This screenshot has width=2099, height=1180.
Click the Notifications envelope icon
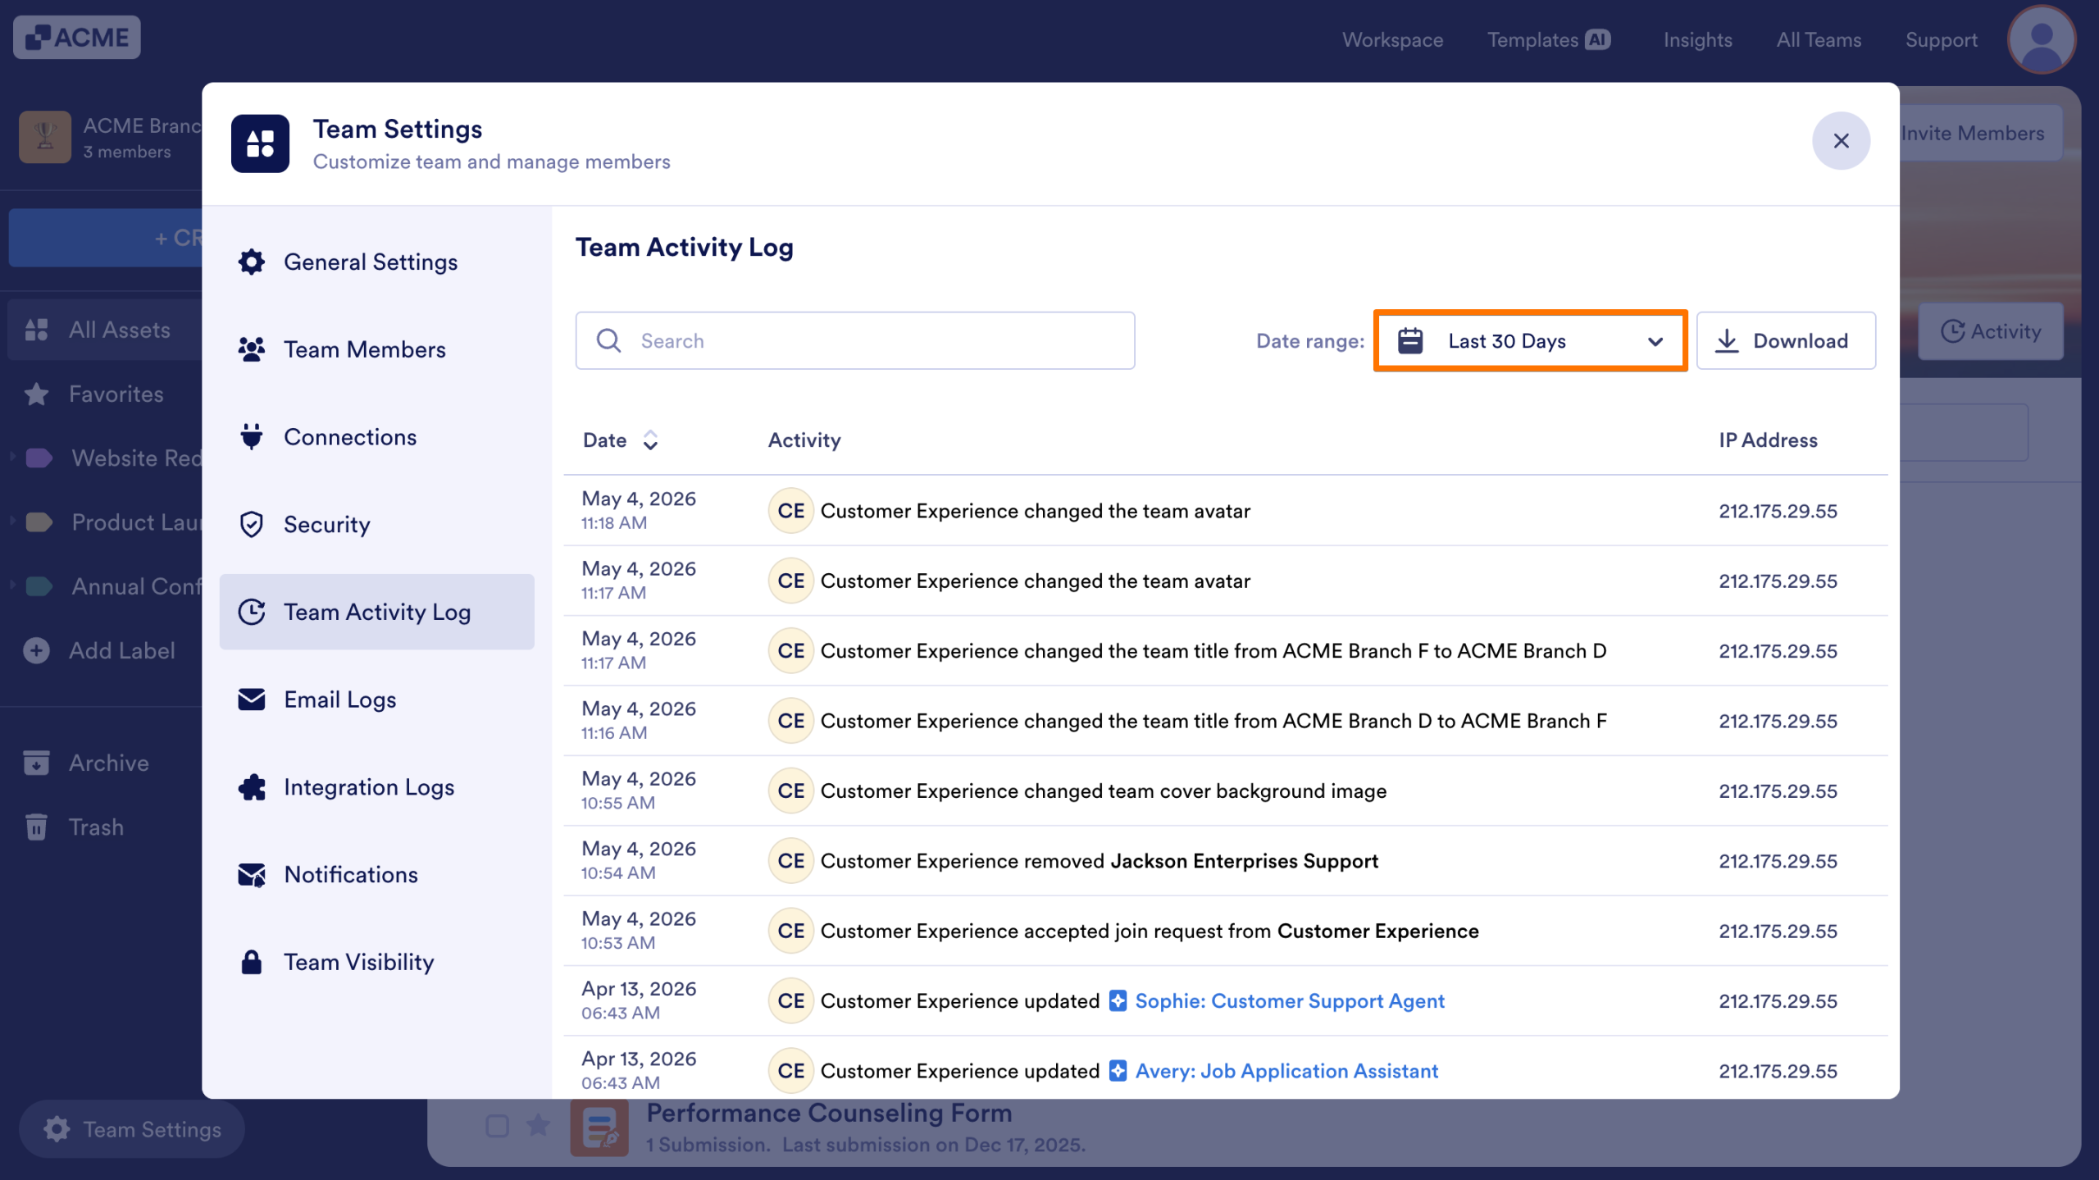click(x=252, y=875)
